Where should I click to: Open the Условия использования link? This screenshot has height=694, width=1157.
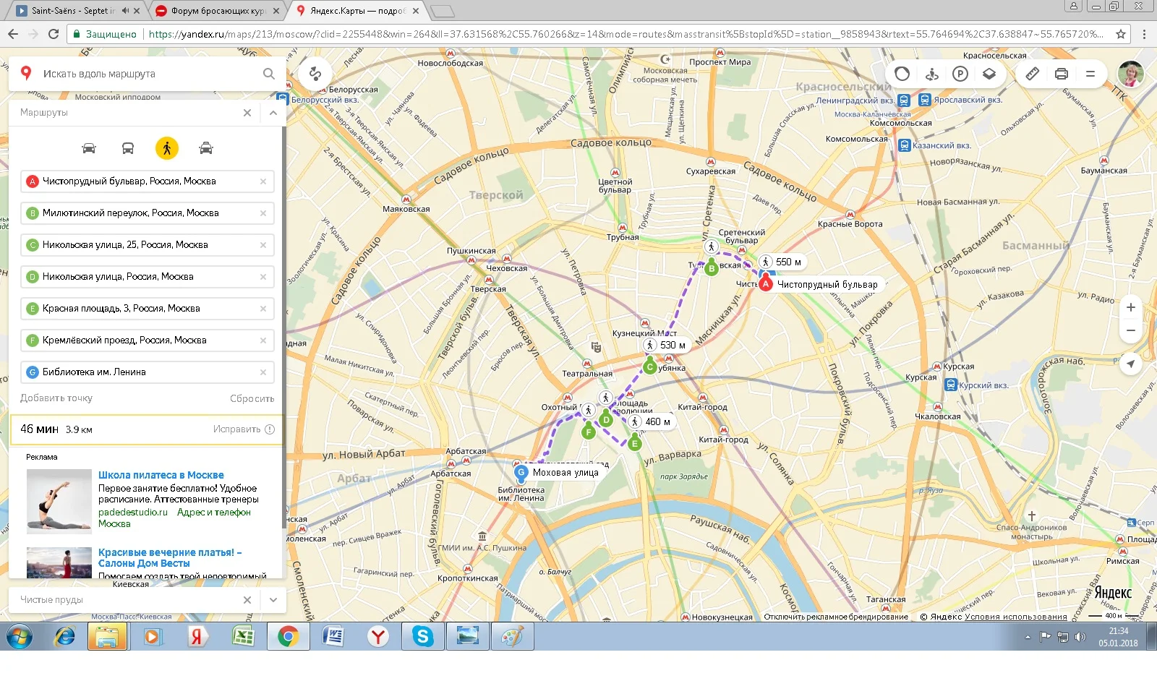point(1016,617)
